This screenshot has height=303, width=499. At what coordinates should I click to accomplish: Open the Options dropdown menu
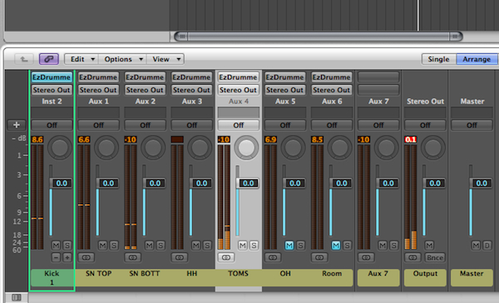(x=122, y=59)
